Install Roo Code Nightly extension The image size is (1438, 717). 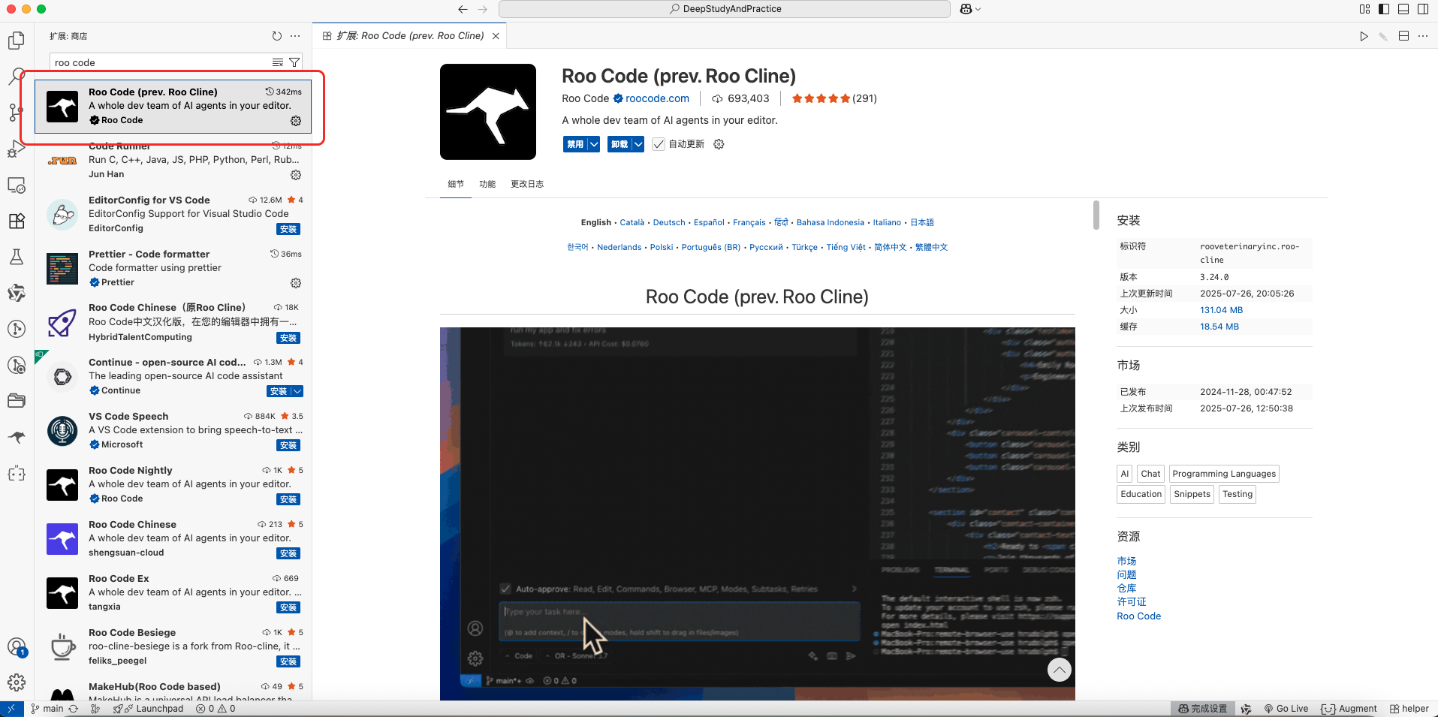[x=288, y=499]
